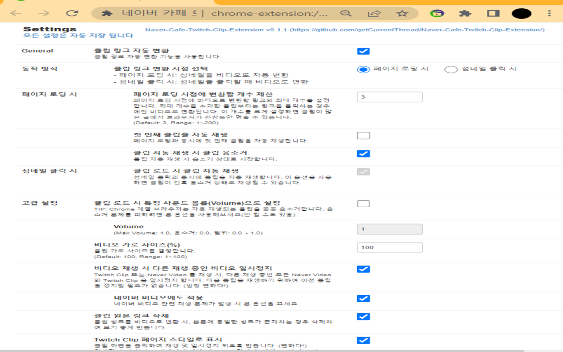
Task: Click the Volume label
Action: (x=128, y=227)
